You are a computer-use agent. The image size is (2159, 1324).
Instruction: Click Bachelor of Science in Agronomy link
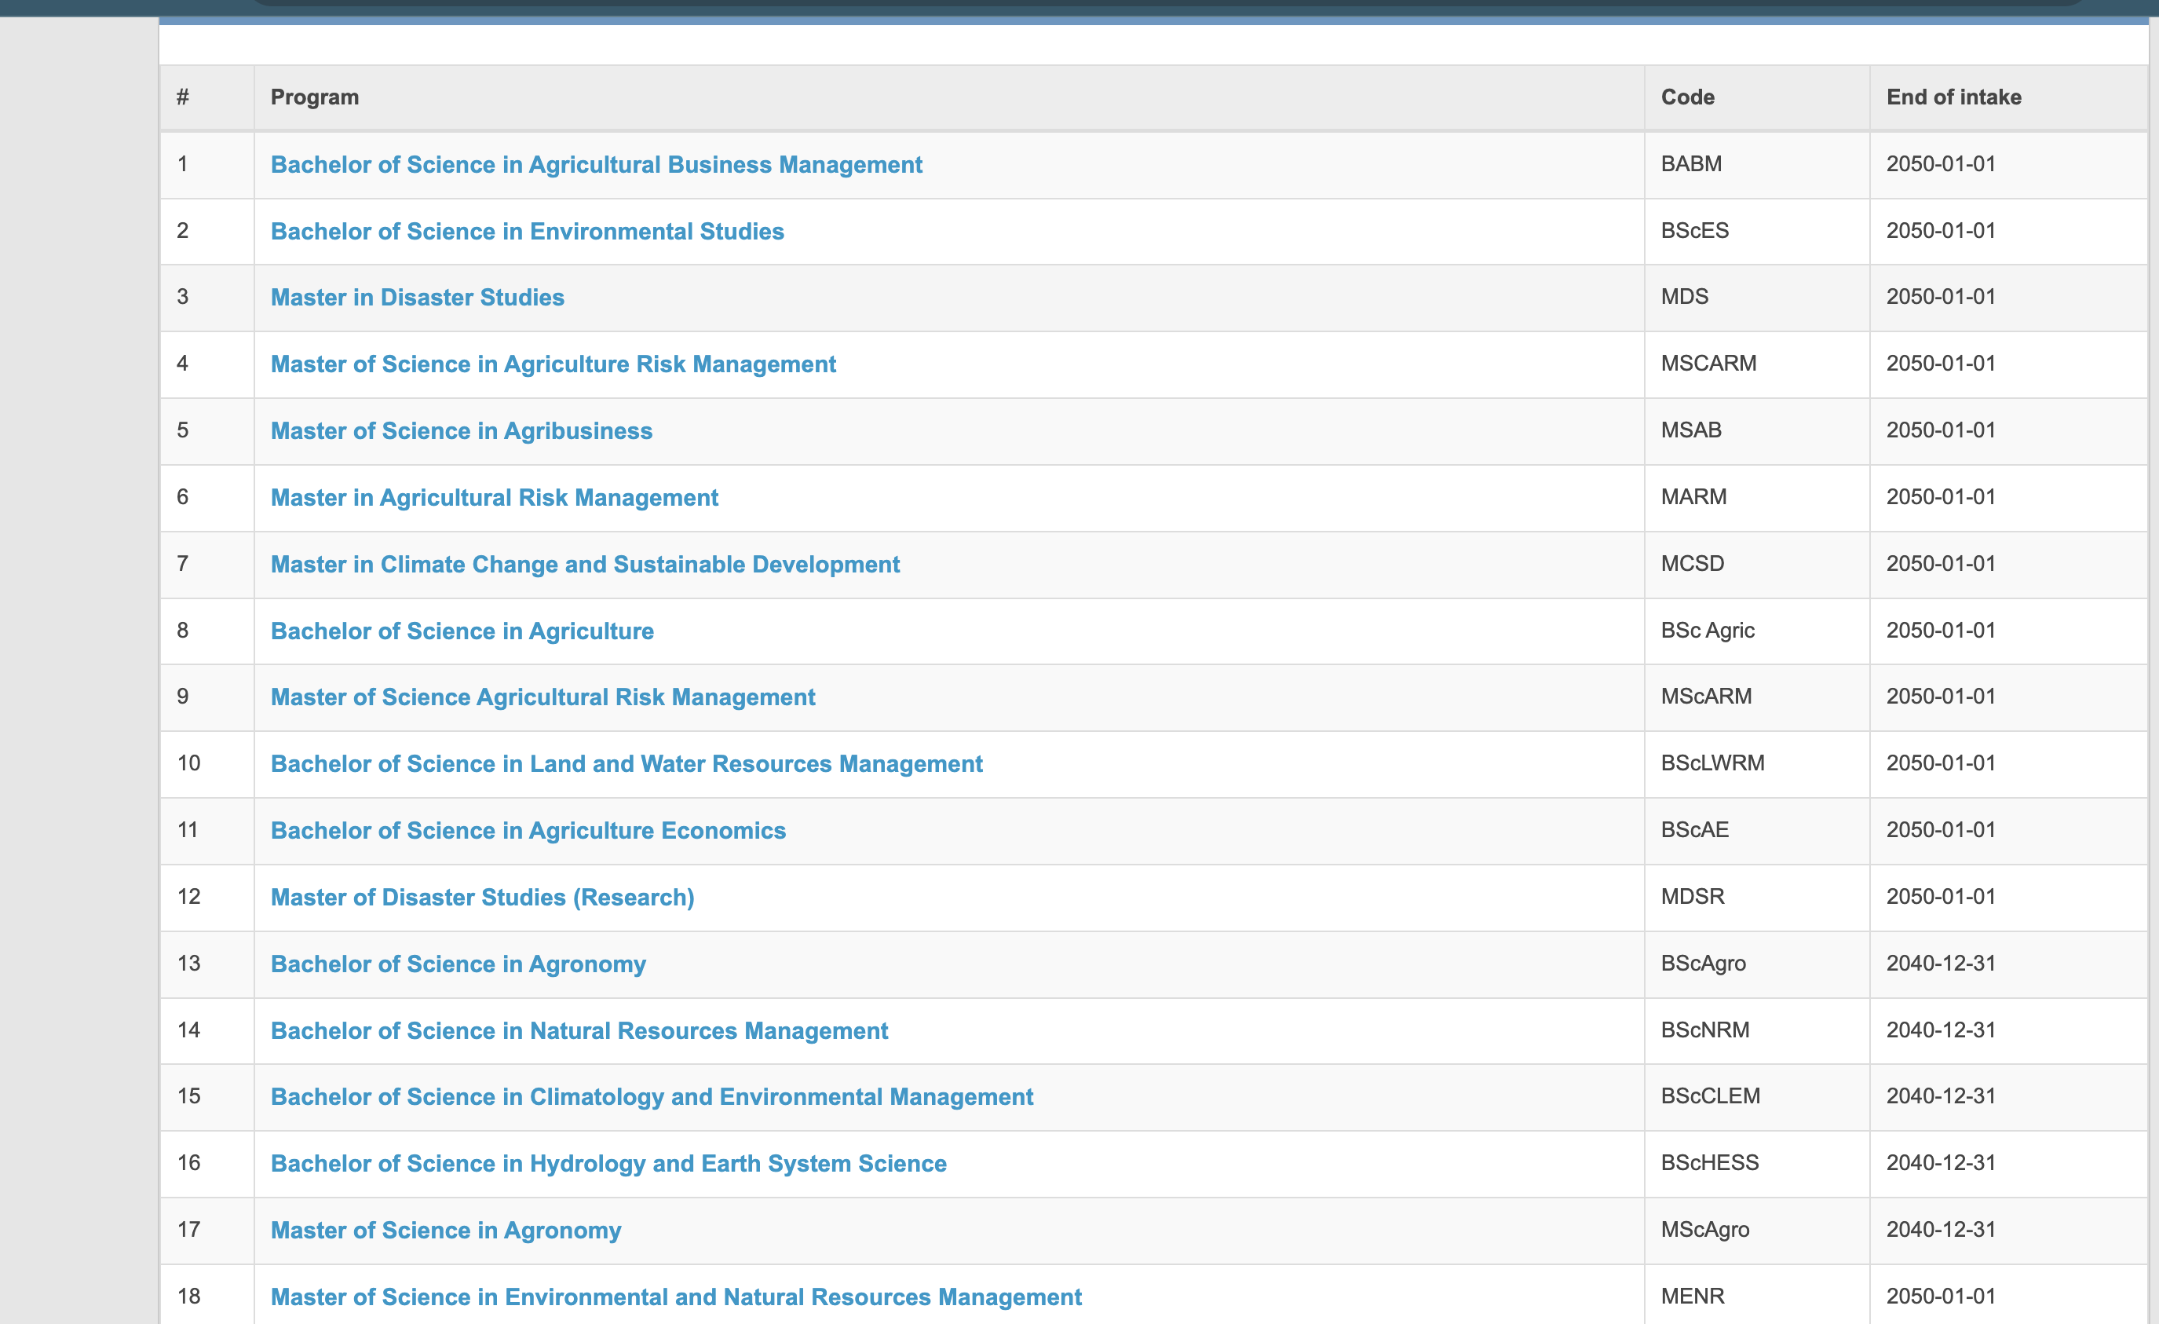click(x=458, y=964)
